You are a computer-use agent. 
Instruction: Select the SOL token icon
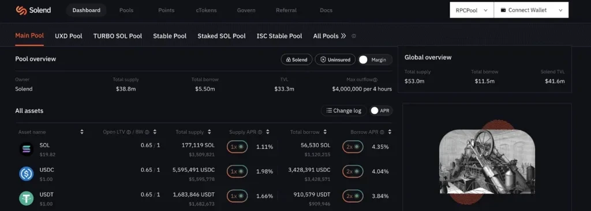click(x=27, y=149)
